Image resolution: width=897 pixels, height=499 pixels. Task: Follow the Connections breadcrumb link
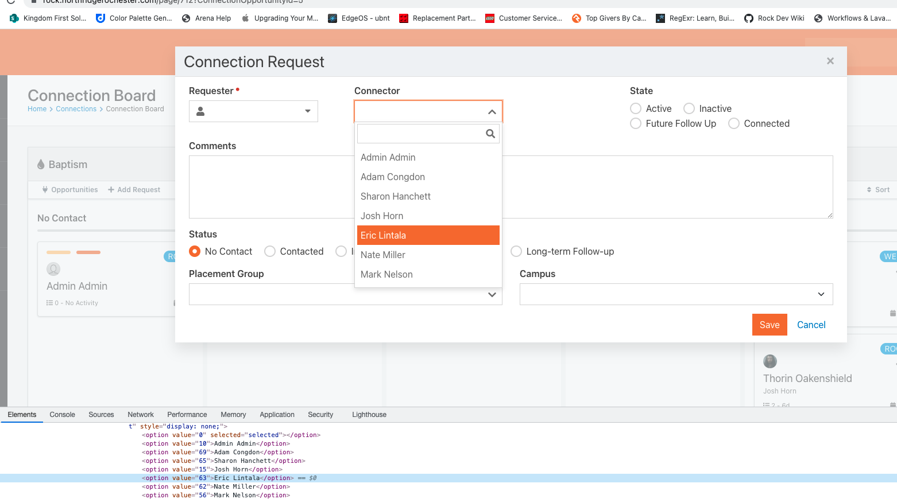click(x=76, y=108)
